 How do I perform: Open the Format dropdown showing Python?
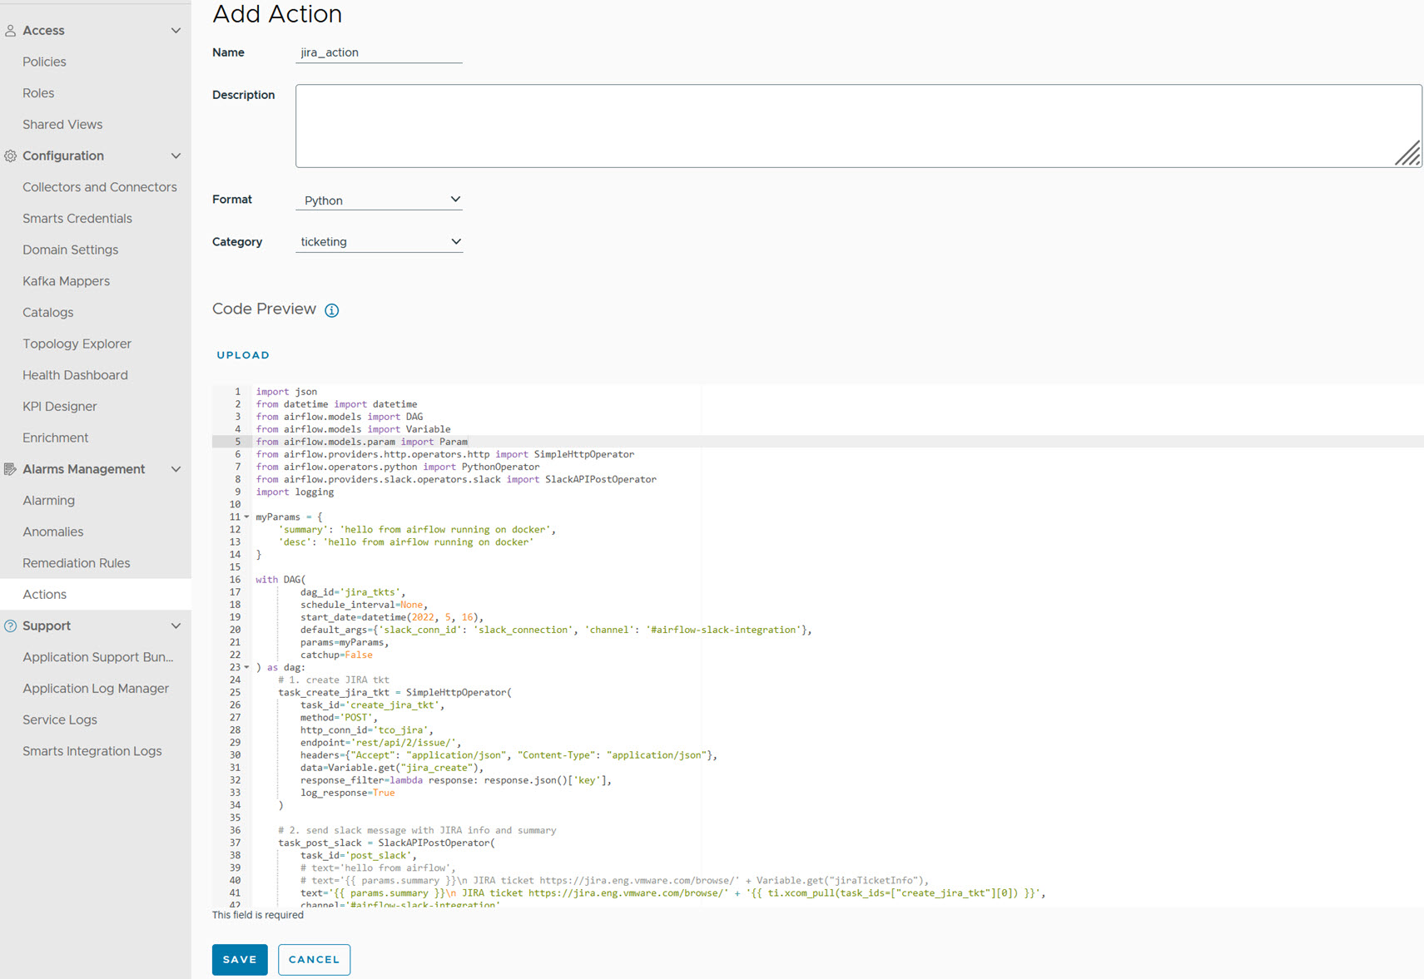[x=379, y=200]
